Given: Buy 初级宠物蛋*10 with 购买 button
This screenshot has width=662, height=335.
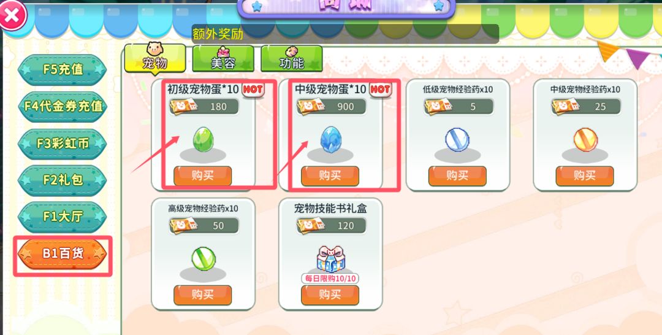Looking at the screenshot, I should 203,175.
